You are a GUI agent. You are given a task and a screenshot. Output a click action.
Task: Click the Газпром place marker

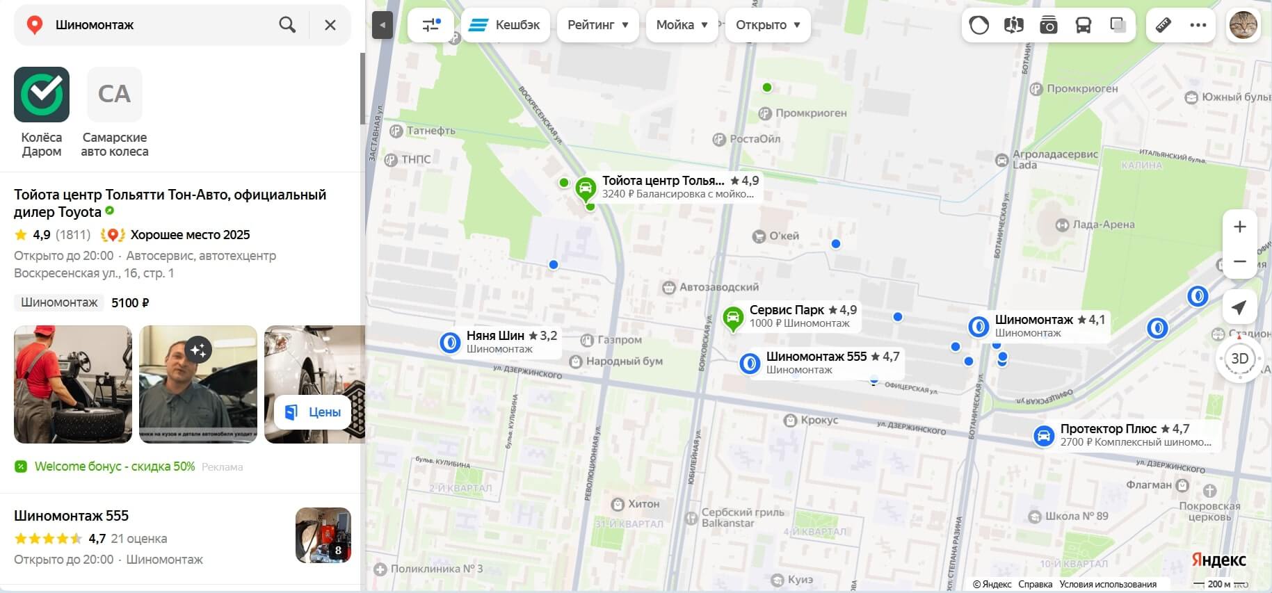click(x=587, y=340)
